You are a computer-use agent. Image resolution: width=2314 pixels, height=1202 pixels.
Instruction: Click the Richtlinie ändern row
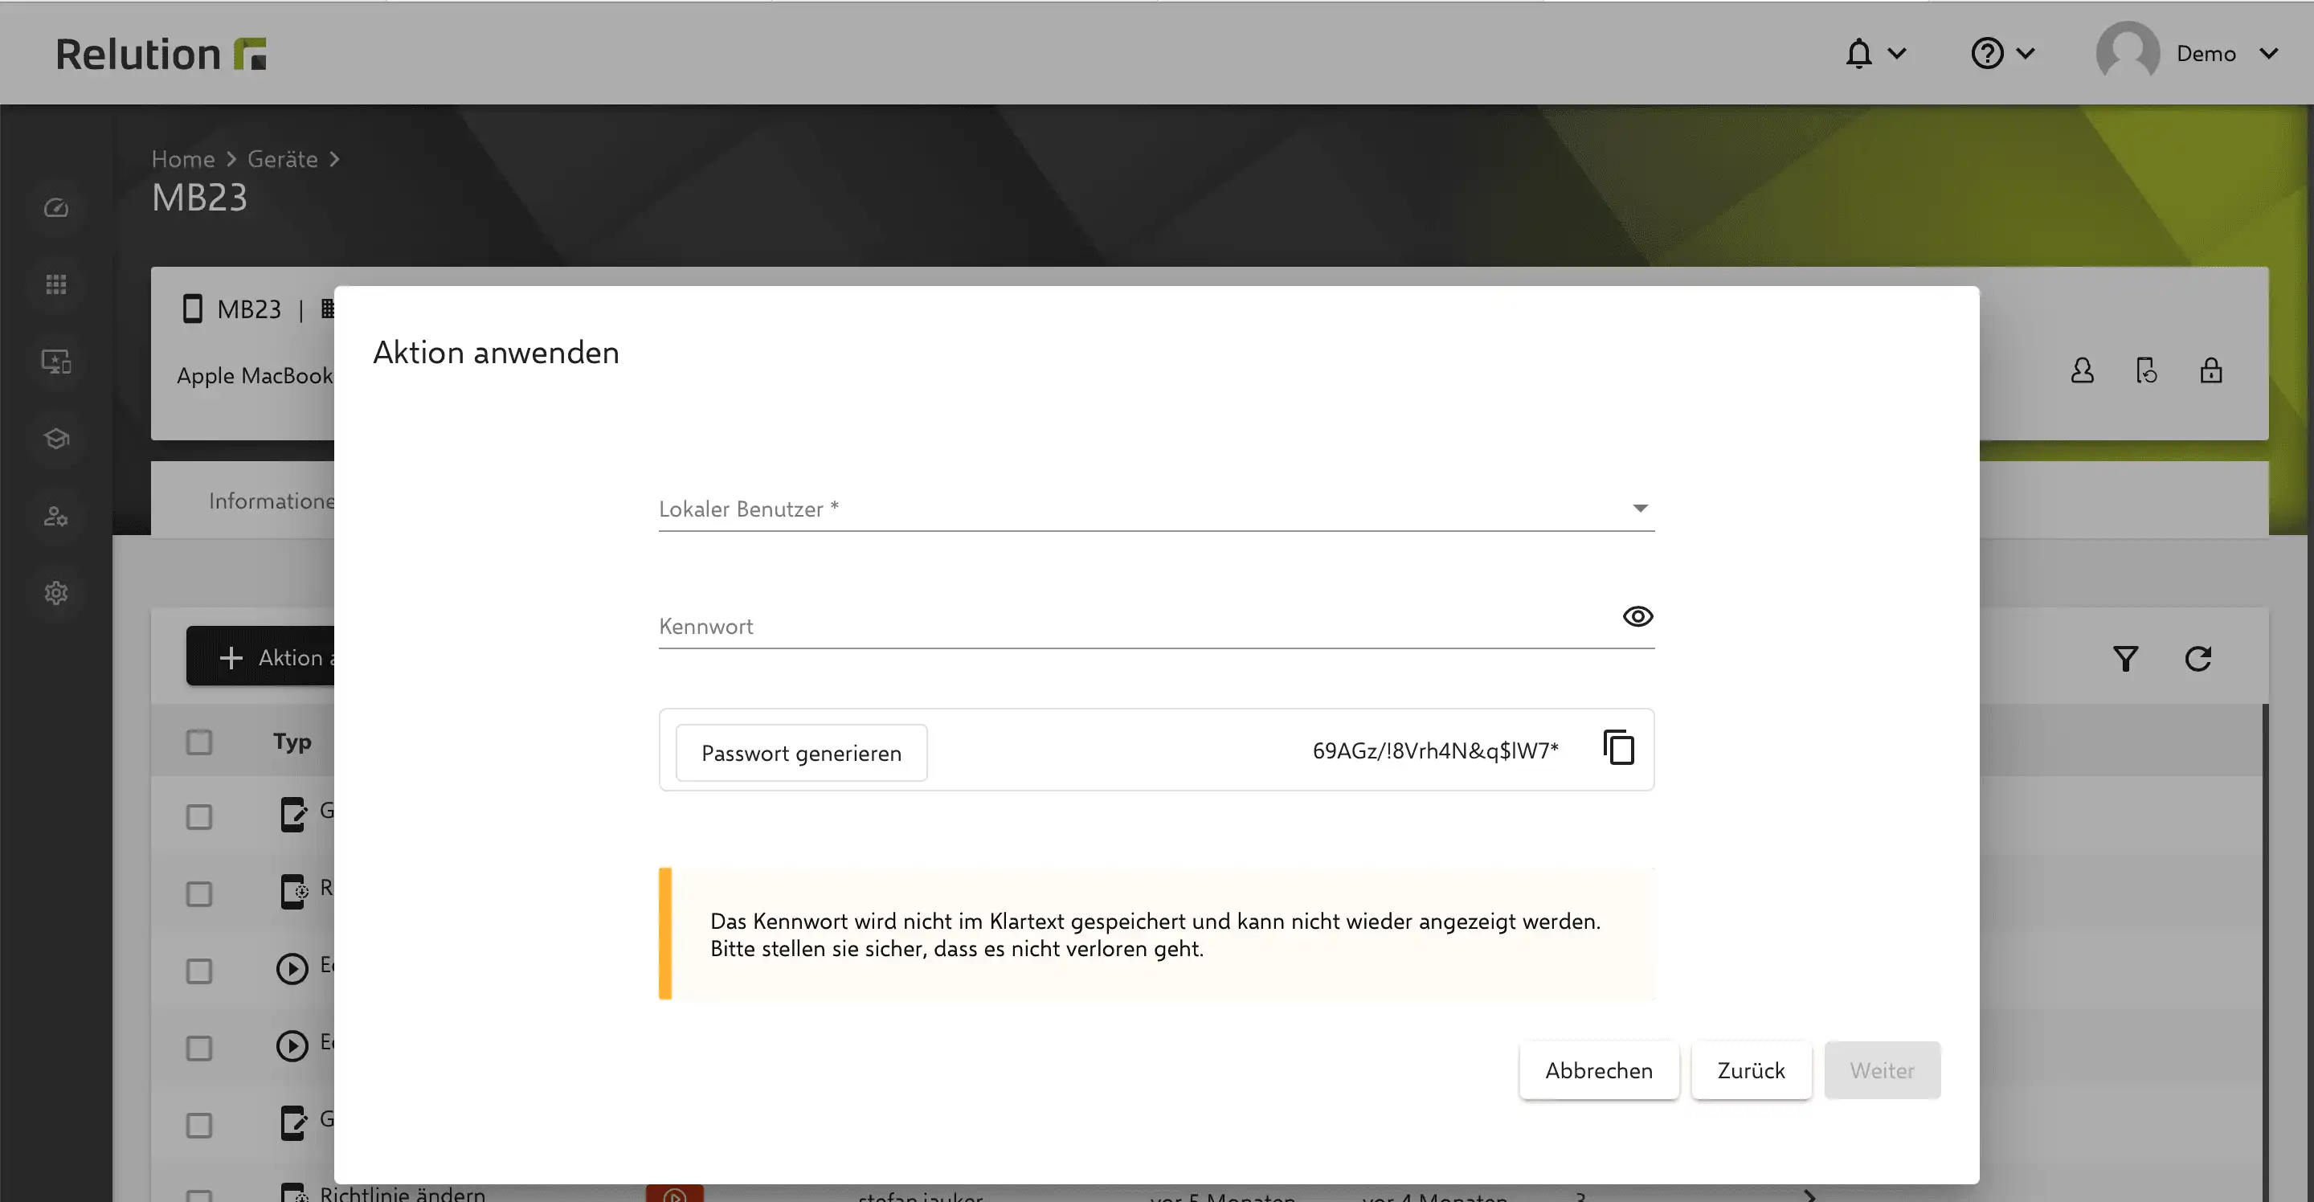coord(402,1193)
